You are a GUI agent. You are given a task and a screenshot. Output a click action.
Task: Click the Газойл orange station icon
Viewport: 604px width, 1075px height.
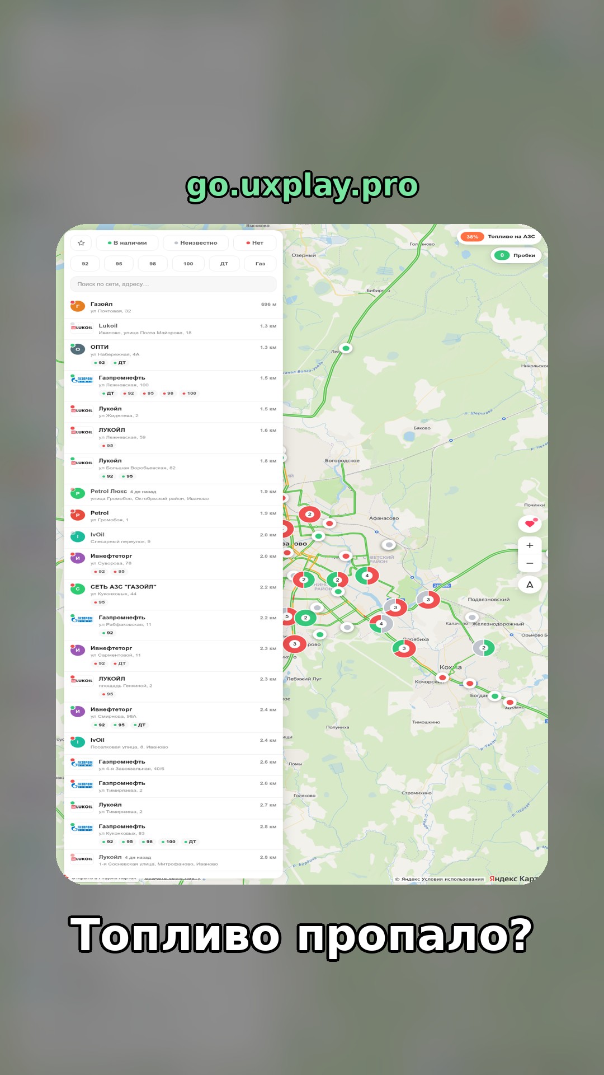pyautogui.click(x=78, y=306)
